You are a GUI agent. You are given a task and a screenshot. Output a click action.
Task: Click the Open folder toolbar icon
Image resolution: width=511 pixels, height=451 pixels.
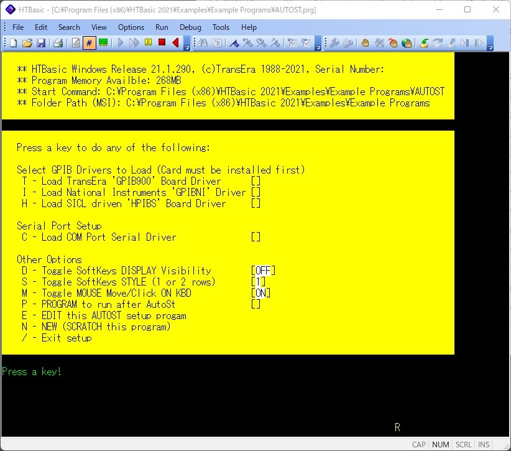coord(27,43)
